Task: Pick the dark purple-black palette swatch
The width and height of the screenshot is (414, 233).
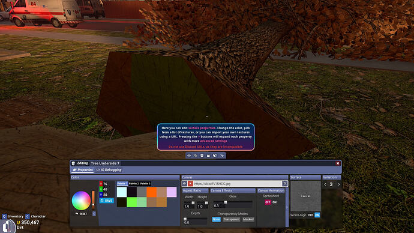Action: click(132, 192)
